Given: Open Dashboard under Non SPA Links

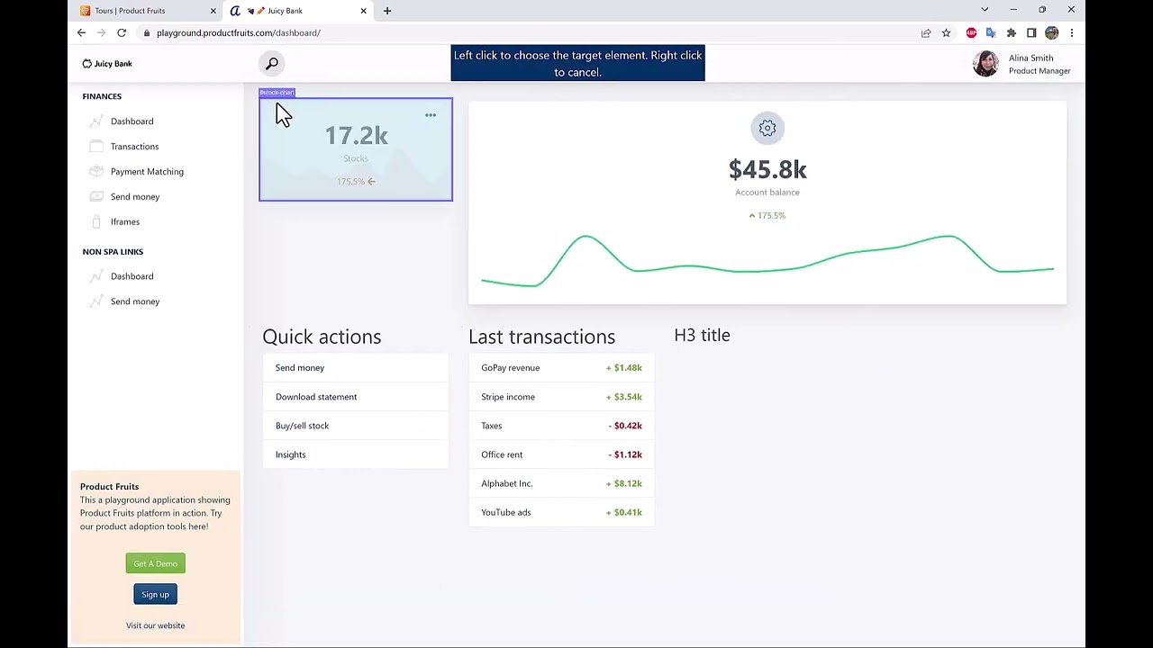Looking at the screenshot, I should coord(132,276).
